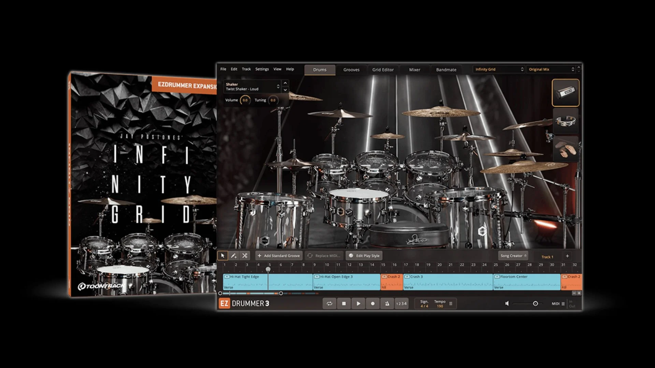Open the MIDI menu icon near In/Out

pyautogui.click(x=563, y=303)
